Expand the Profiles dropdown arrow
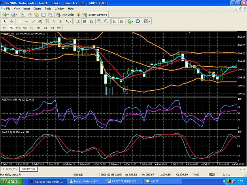This screenshot has width=247, height=185. pos(17,15)
